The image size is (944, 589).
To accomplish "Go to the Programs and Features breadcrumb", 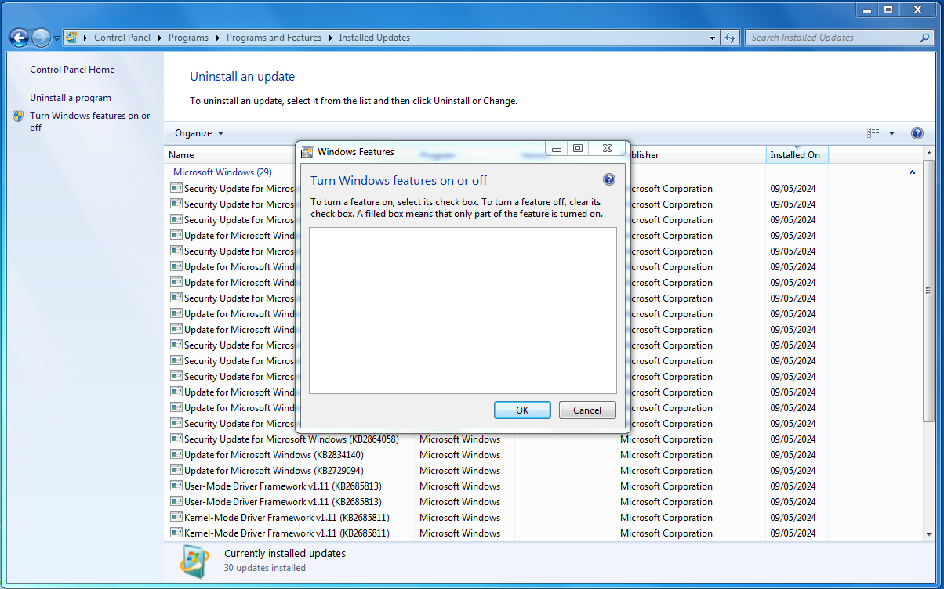I will point(274,38).
